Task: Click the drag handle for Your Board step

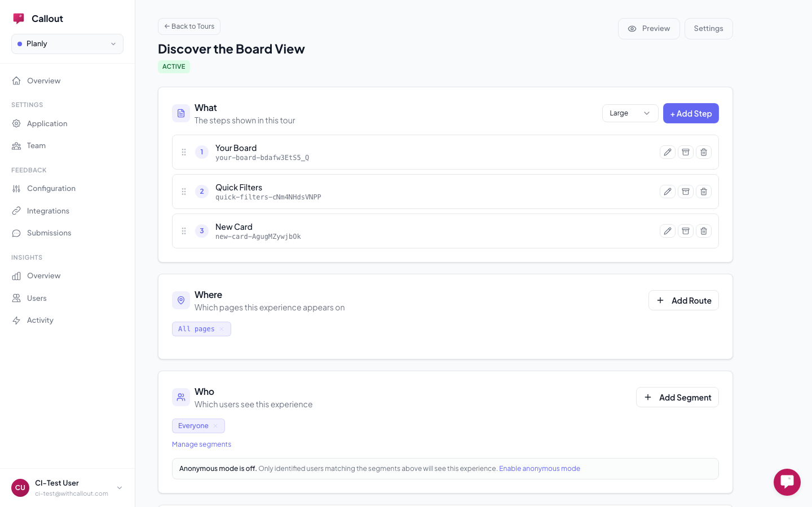Action: [x=184, y=152]
